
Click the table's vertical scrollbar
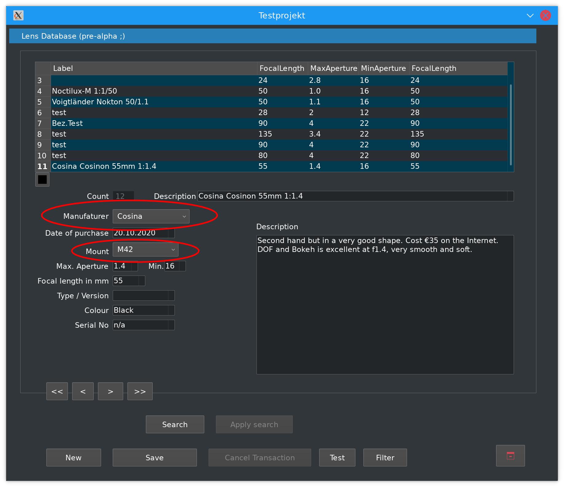point(511,123)
